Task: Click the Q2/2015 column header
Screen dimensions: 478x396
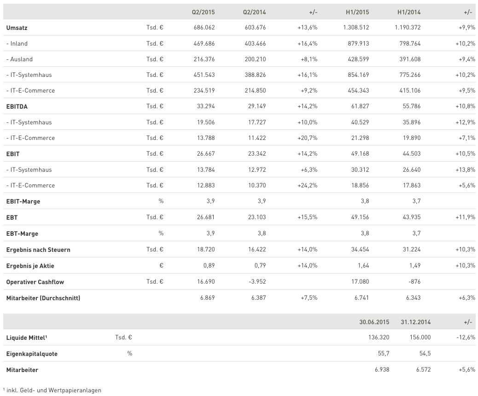Action: 203,12
